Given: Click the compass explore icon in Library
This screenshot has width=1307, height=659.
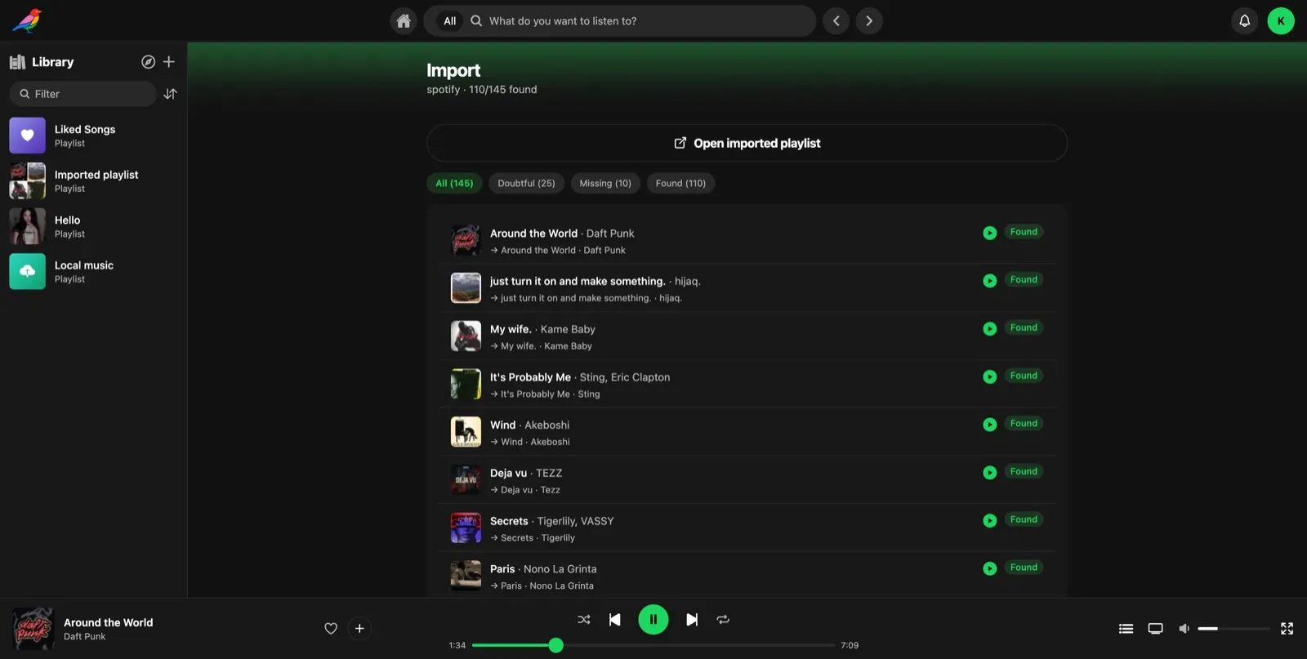Looking at the screenshot, I should (x=148, y=62).
